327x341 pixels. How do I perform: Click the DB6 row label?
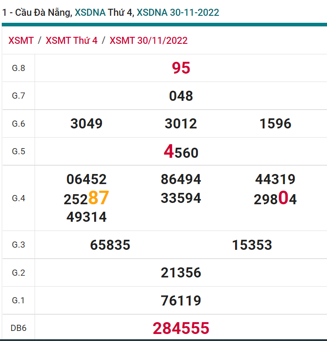pyautogui.click(x=18, y=328)
